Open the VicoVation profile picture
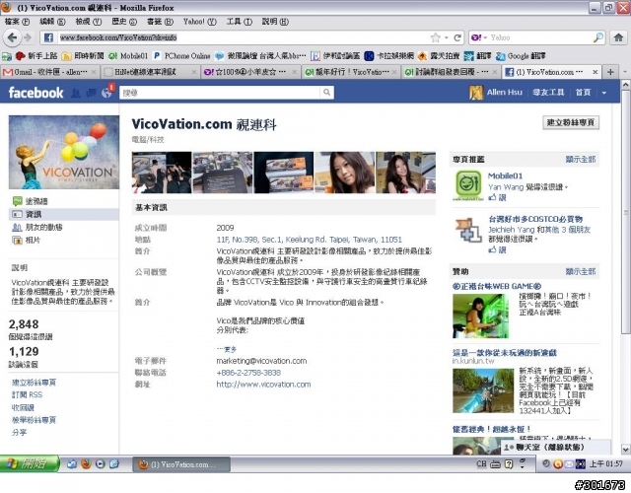This screenshot has width=631, height=493. (x=64, y=152)
